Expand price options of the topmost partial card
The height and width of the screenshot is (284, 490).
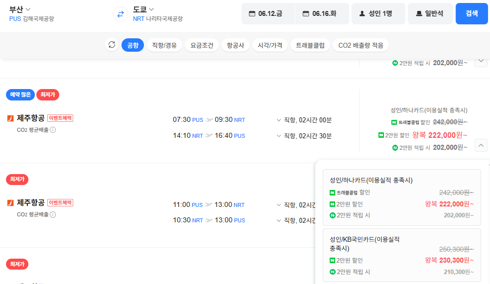(481, 62)
